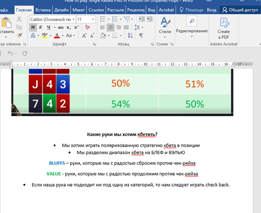Click the Помощн lightbulb help

[x=191, y=10]
